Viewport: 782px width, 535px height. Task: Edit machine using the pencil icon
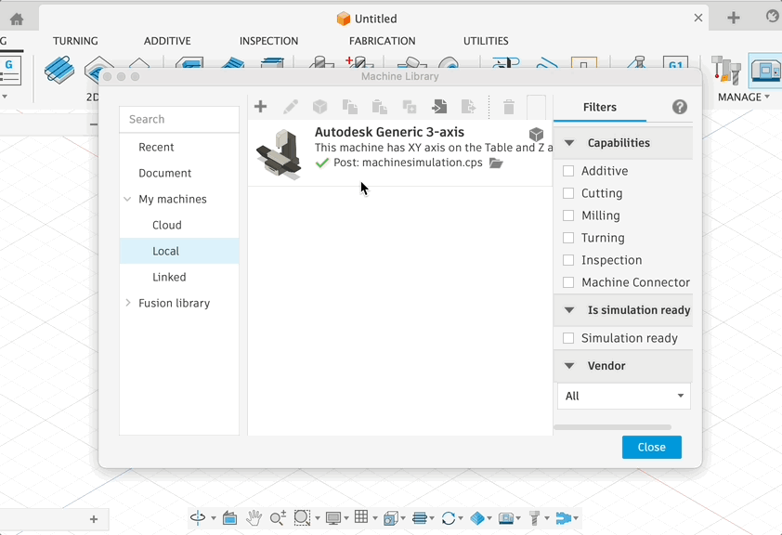(290, 106)
